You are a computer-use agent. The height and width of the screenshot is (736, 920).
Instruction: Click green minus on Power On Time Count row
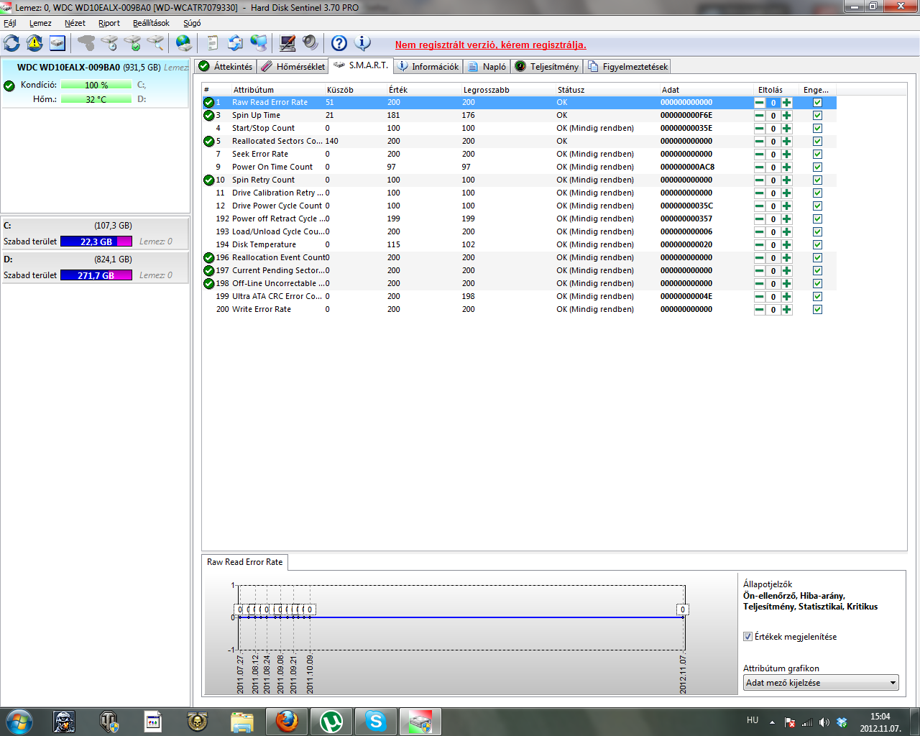(759, 167)
